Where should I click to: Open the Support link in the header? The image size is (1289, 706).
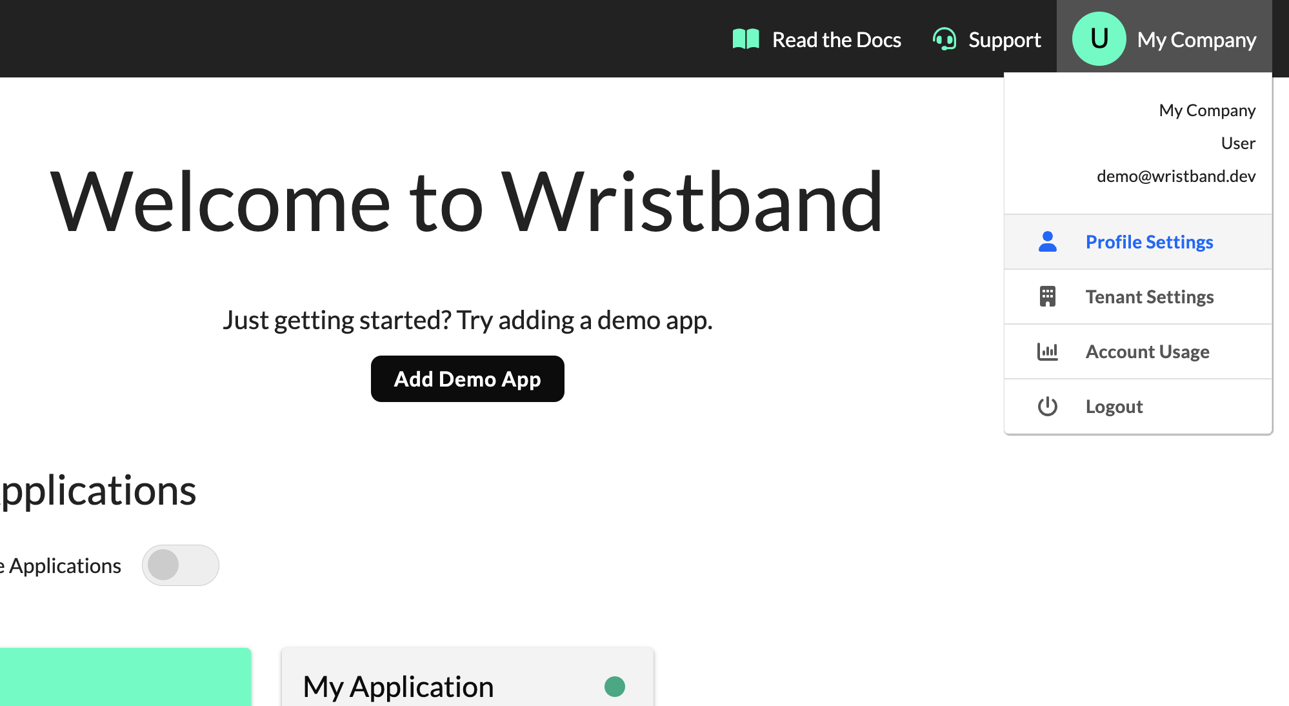tap(987, 39)
